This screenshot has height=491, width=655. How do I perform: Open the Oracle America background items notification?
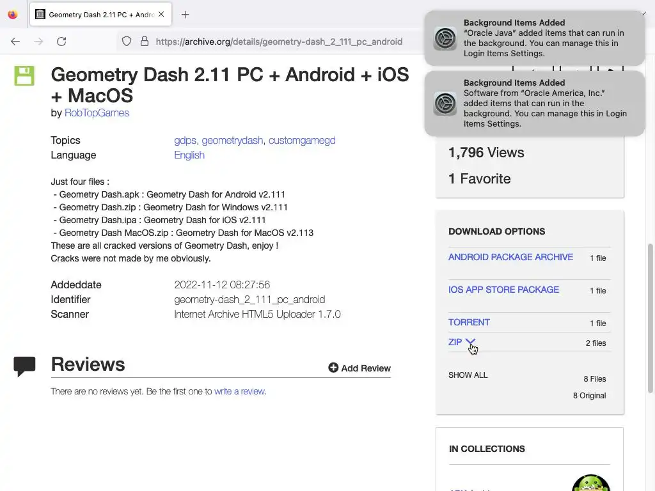(534, 103)
